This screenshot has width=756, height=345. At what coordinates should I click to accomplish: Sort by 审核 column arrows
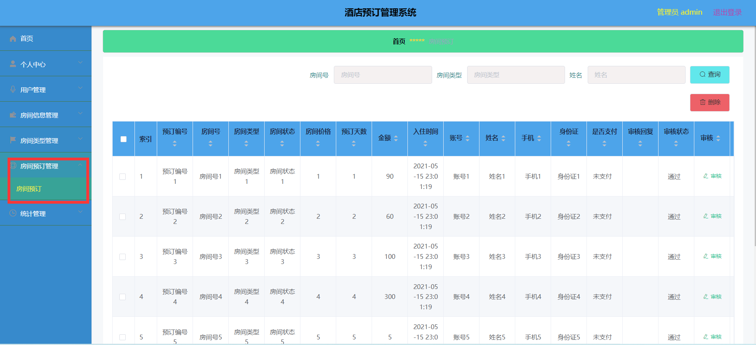(x=718, y=138)
